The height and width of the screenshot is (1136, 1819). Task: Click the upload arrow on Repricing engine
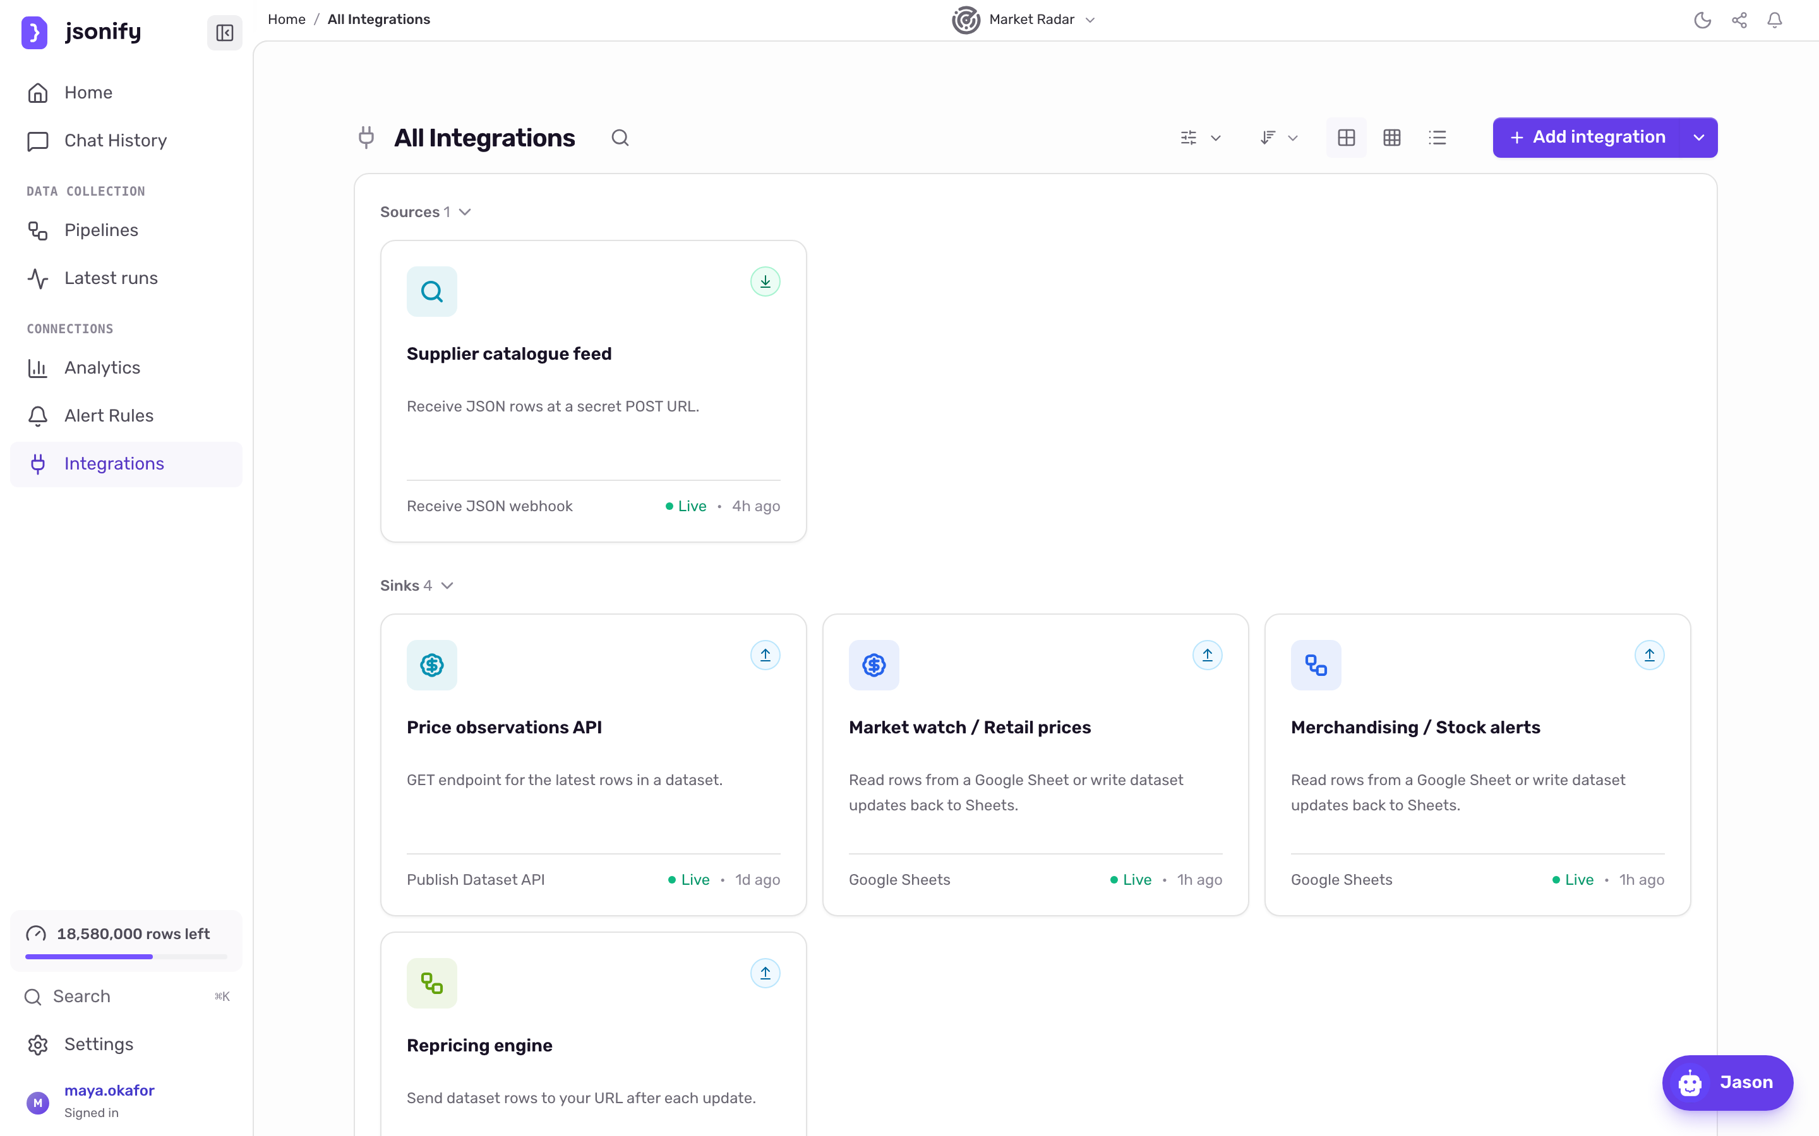(x=765, y=973)
